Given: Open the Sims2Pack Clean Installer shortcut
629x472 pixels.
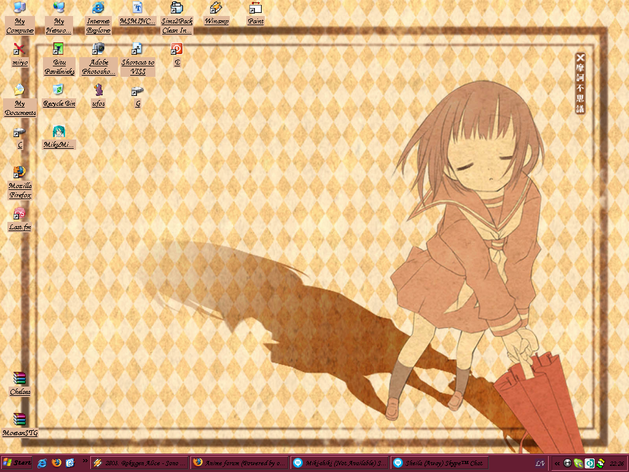Looking at the screenshot, I should (177, 18).
